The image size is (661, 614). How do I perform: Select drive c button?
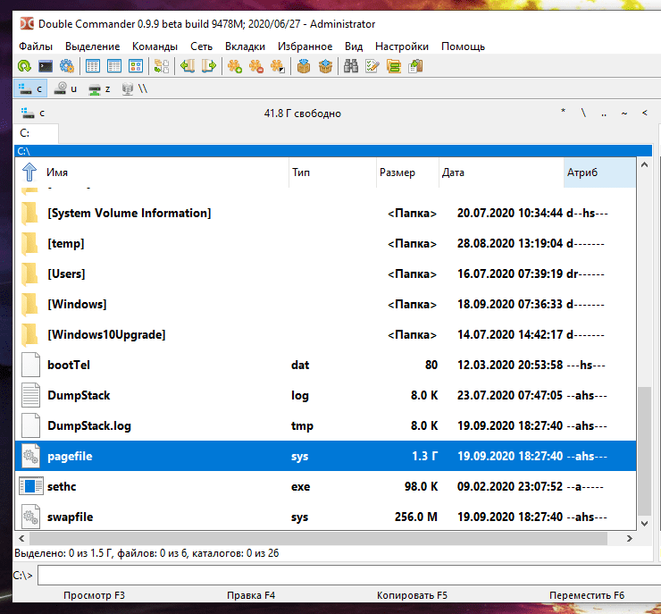pyautogui.click(x=30, y=88)
